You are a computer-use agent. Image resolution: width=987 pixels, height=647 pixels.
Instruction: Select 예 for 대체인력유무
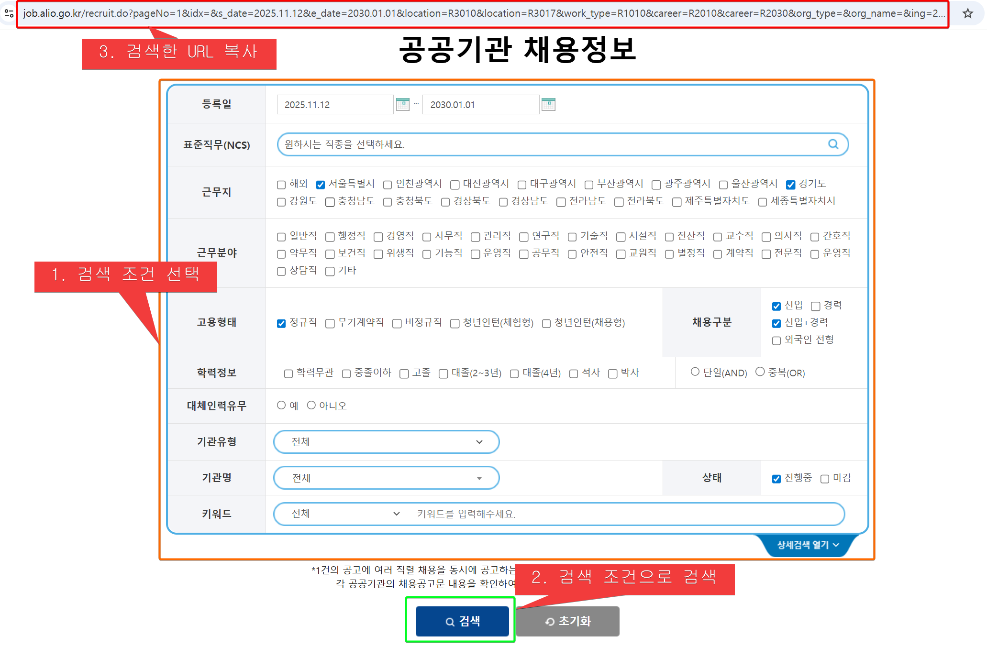pos(281,405)
